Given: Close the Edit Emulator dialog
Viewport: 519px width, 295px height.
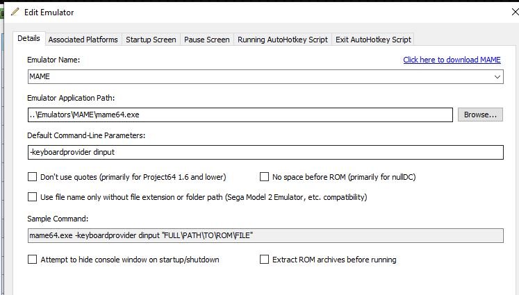Looking at the screenshot, I should click(x=515, y=12).
